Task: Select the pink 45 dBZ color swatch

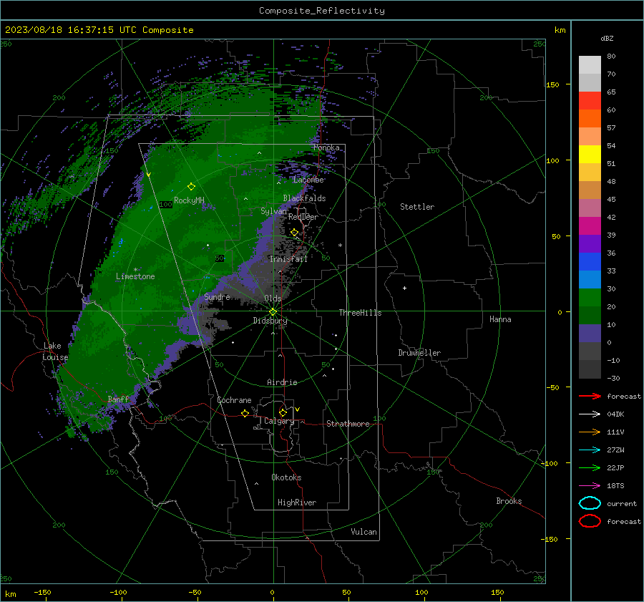Action: [x=590, y=208]
